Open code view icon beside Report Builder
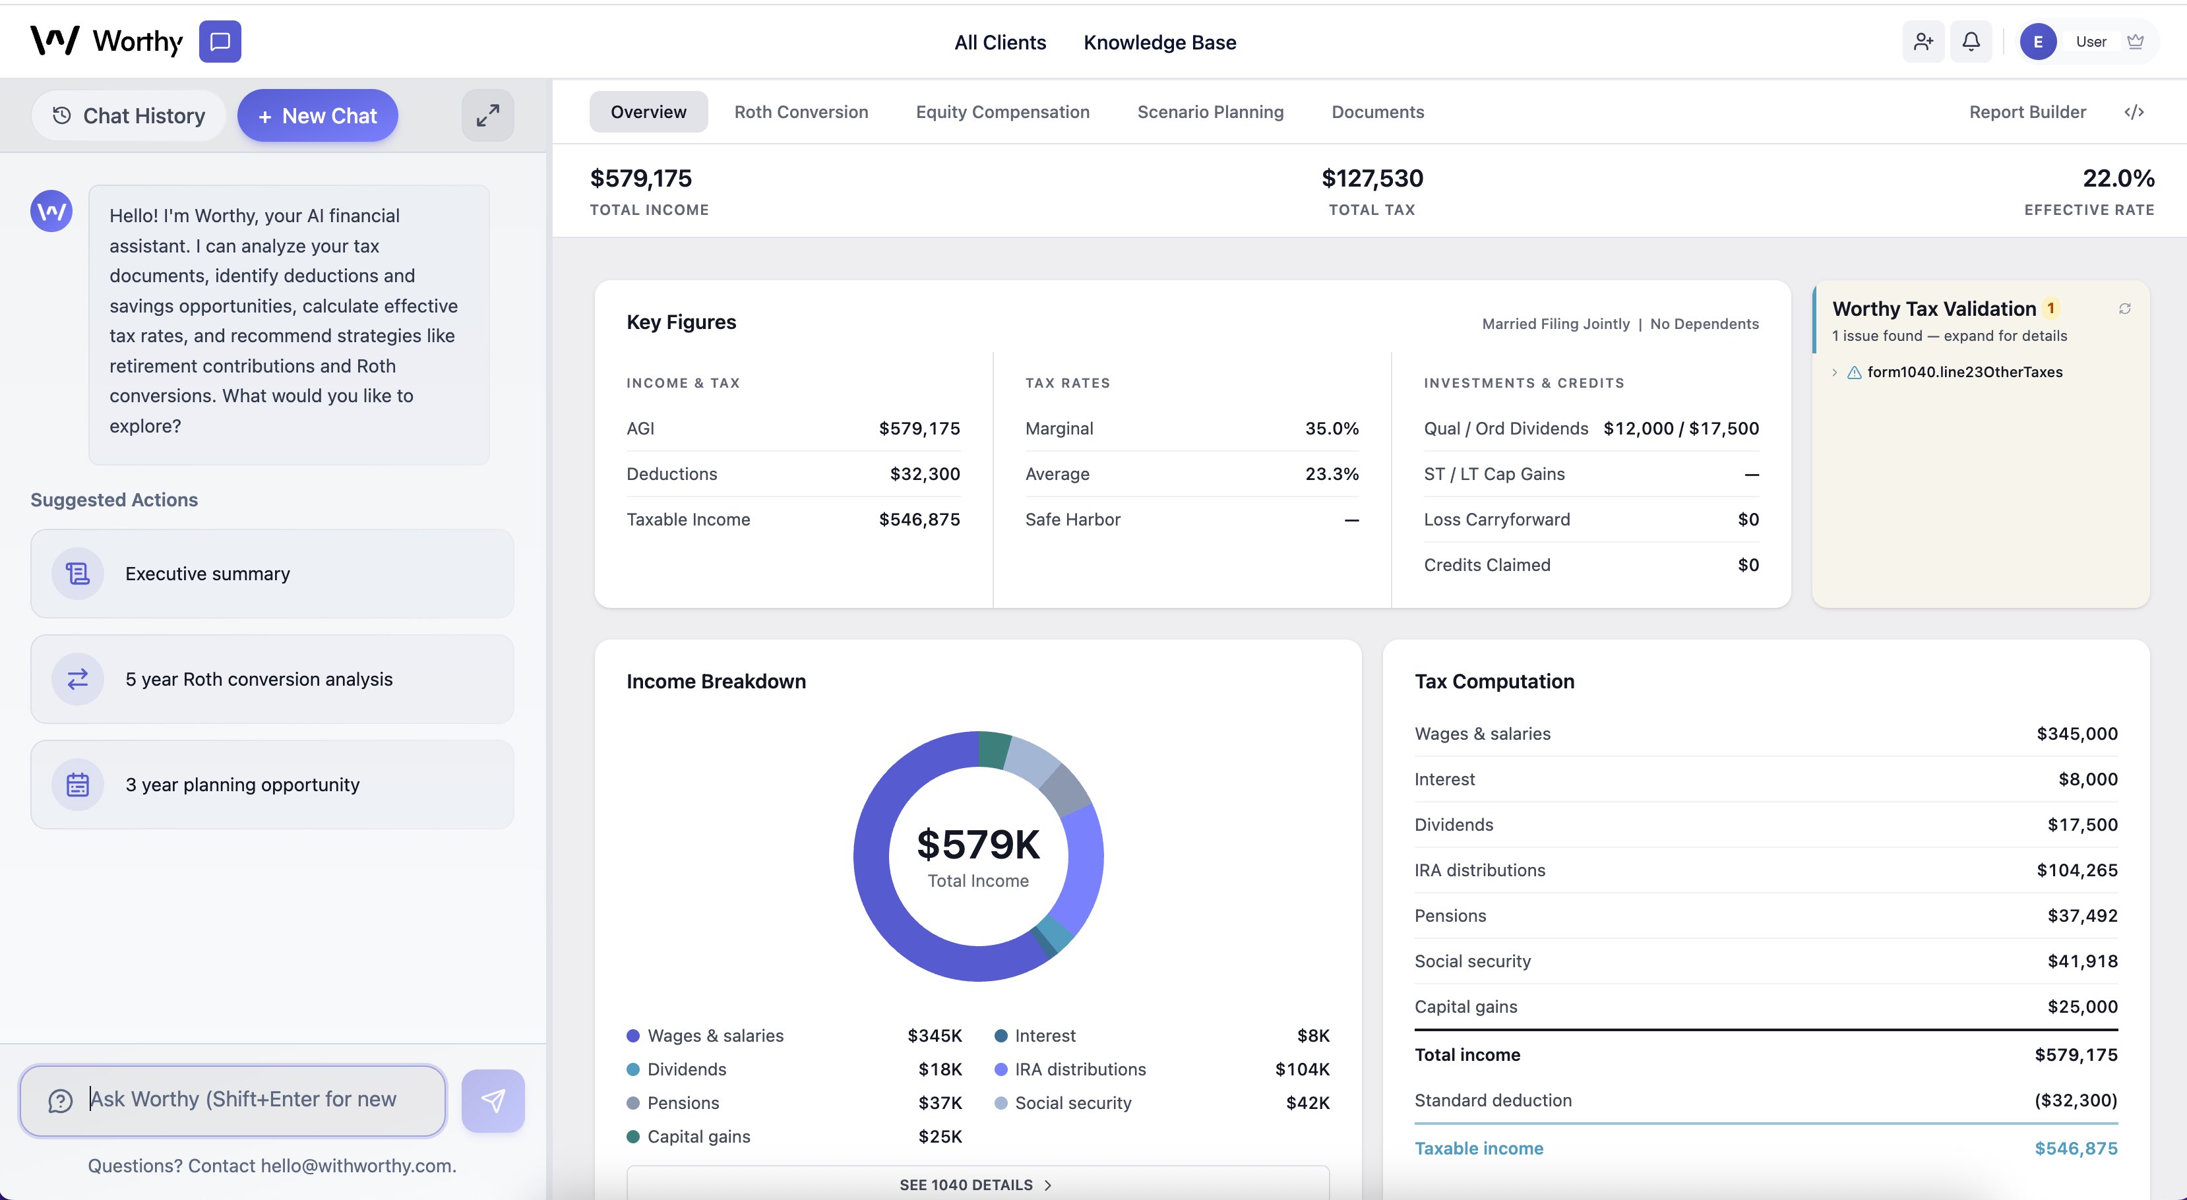The height and width of the screenshot is (1200, 2187). coord(2134,111)
